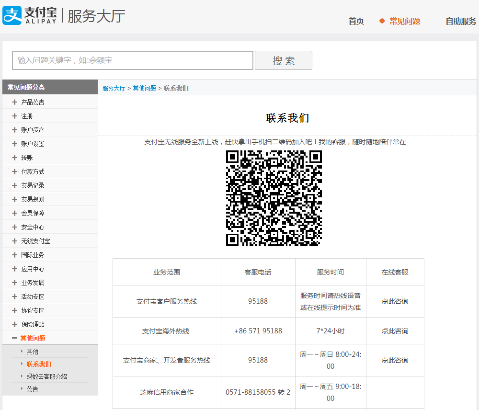Click the 业务范围 column header
This screenshot has height=410, width=479.
(167, 272)
